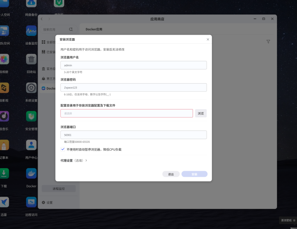
Task: Expand 代理设置（选填） section
Action: [x=74, y=160]
